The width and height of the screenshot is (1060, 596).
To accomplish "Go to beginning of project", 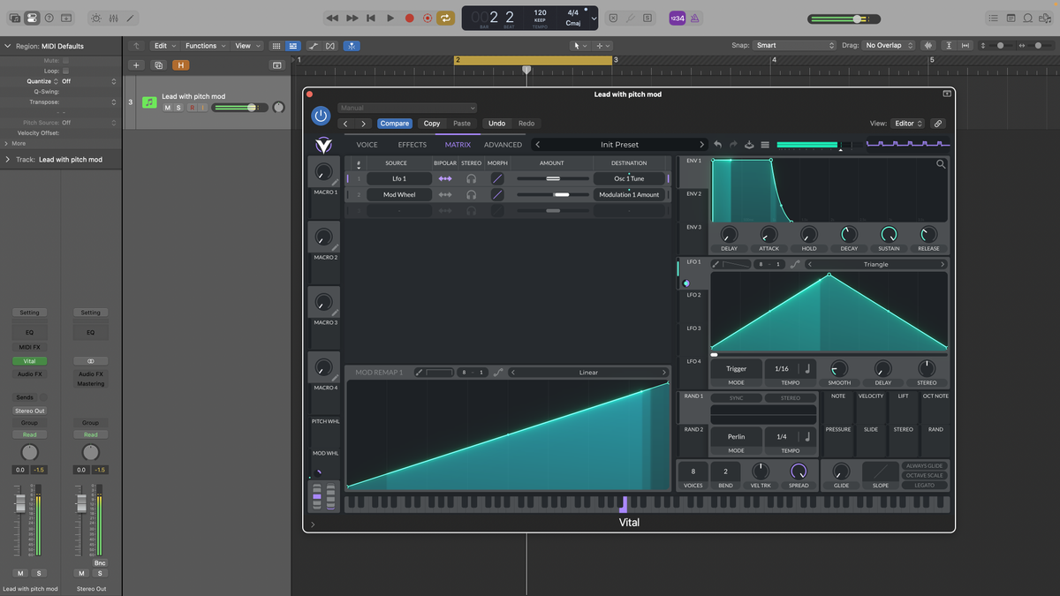I will point(371,18).
